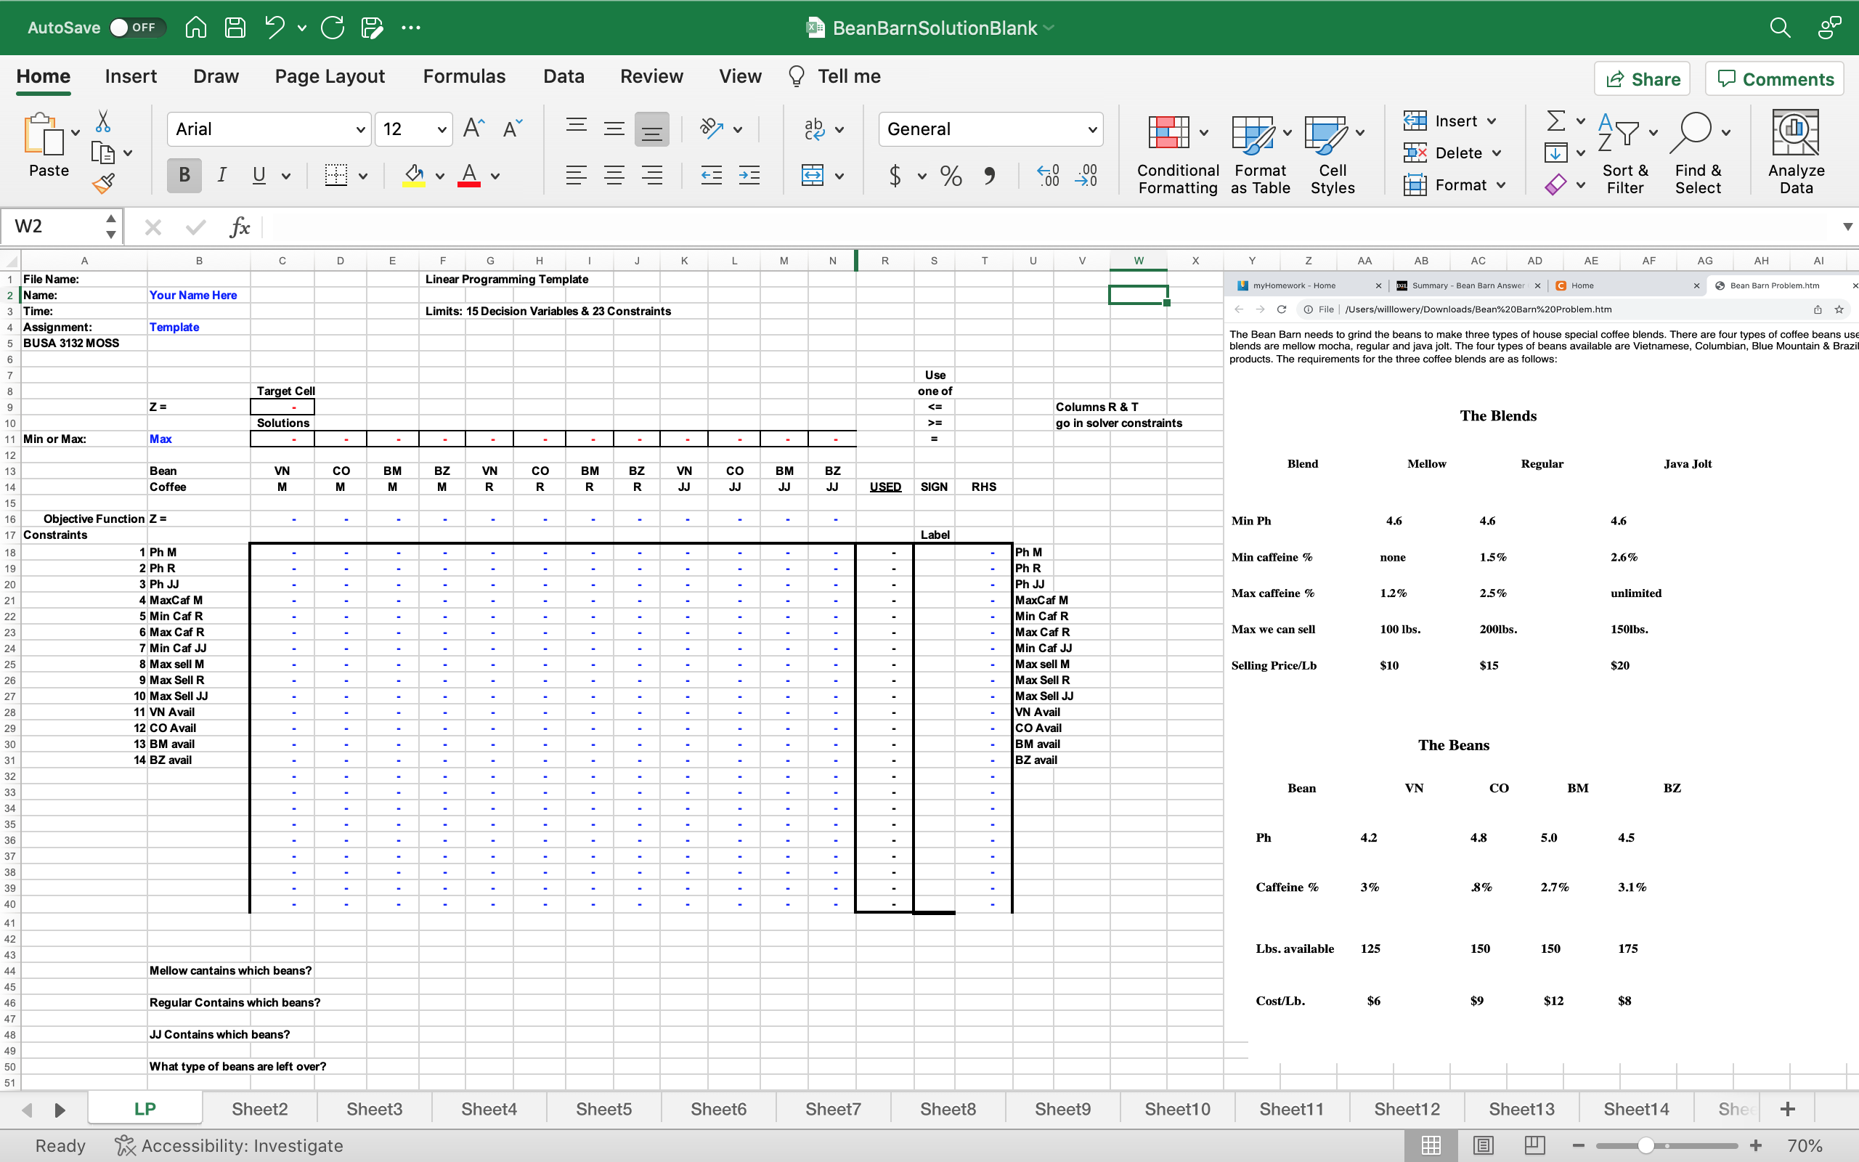Image resolution: width=1859 pixels, height=1162 pixels.
Task: Switch to the Sheet5 tab
Action: [x=603, y=1109]
